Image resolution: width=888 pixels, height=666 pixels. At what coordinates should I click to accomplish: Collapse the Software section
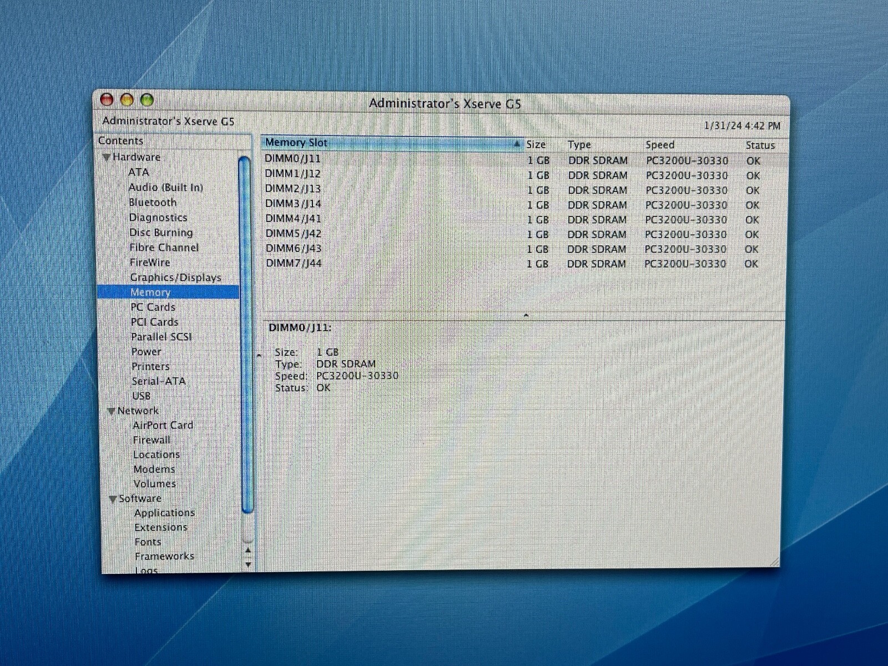pyautogui.click(x=113, y=498)
